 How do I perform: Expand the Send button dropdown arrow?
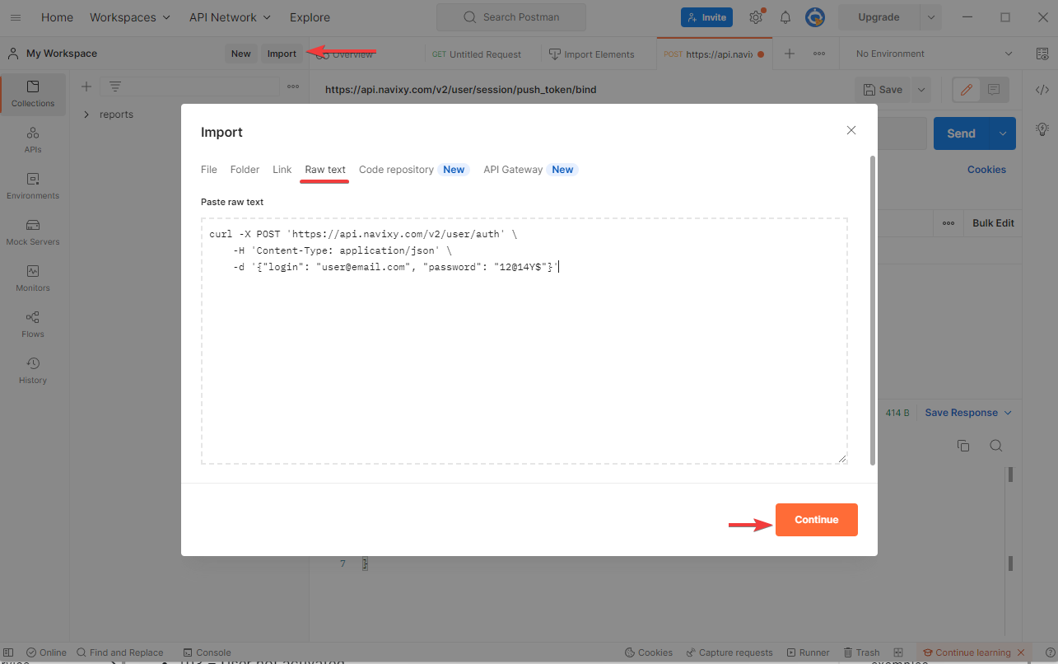(x=1003, y=133)
